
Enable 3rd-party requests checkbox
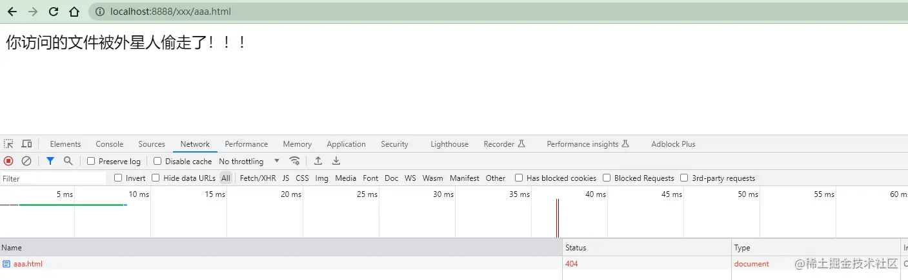point(684,178)
